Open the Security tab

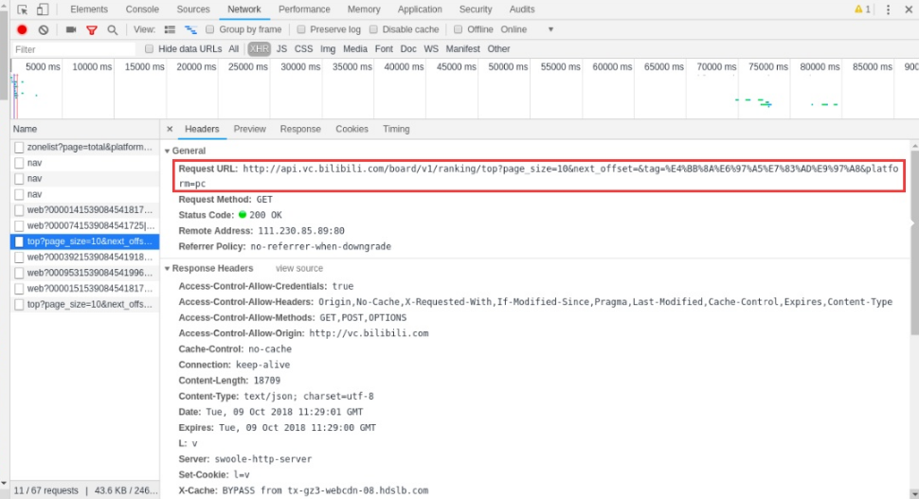(476, 9)
